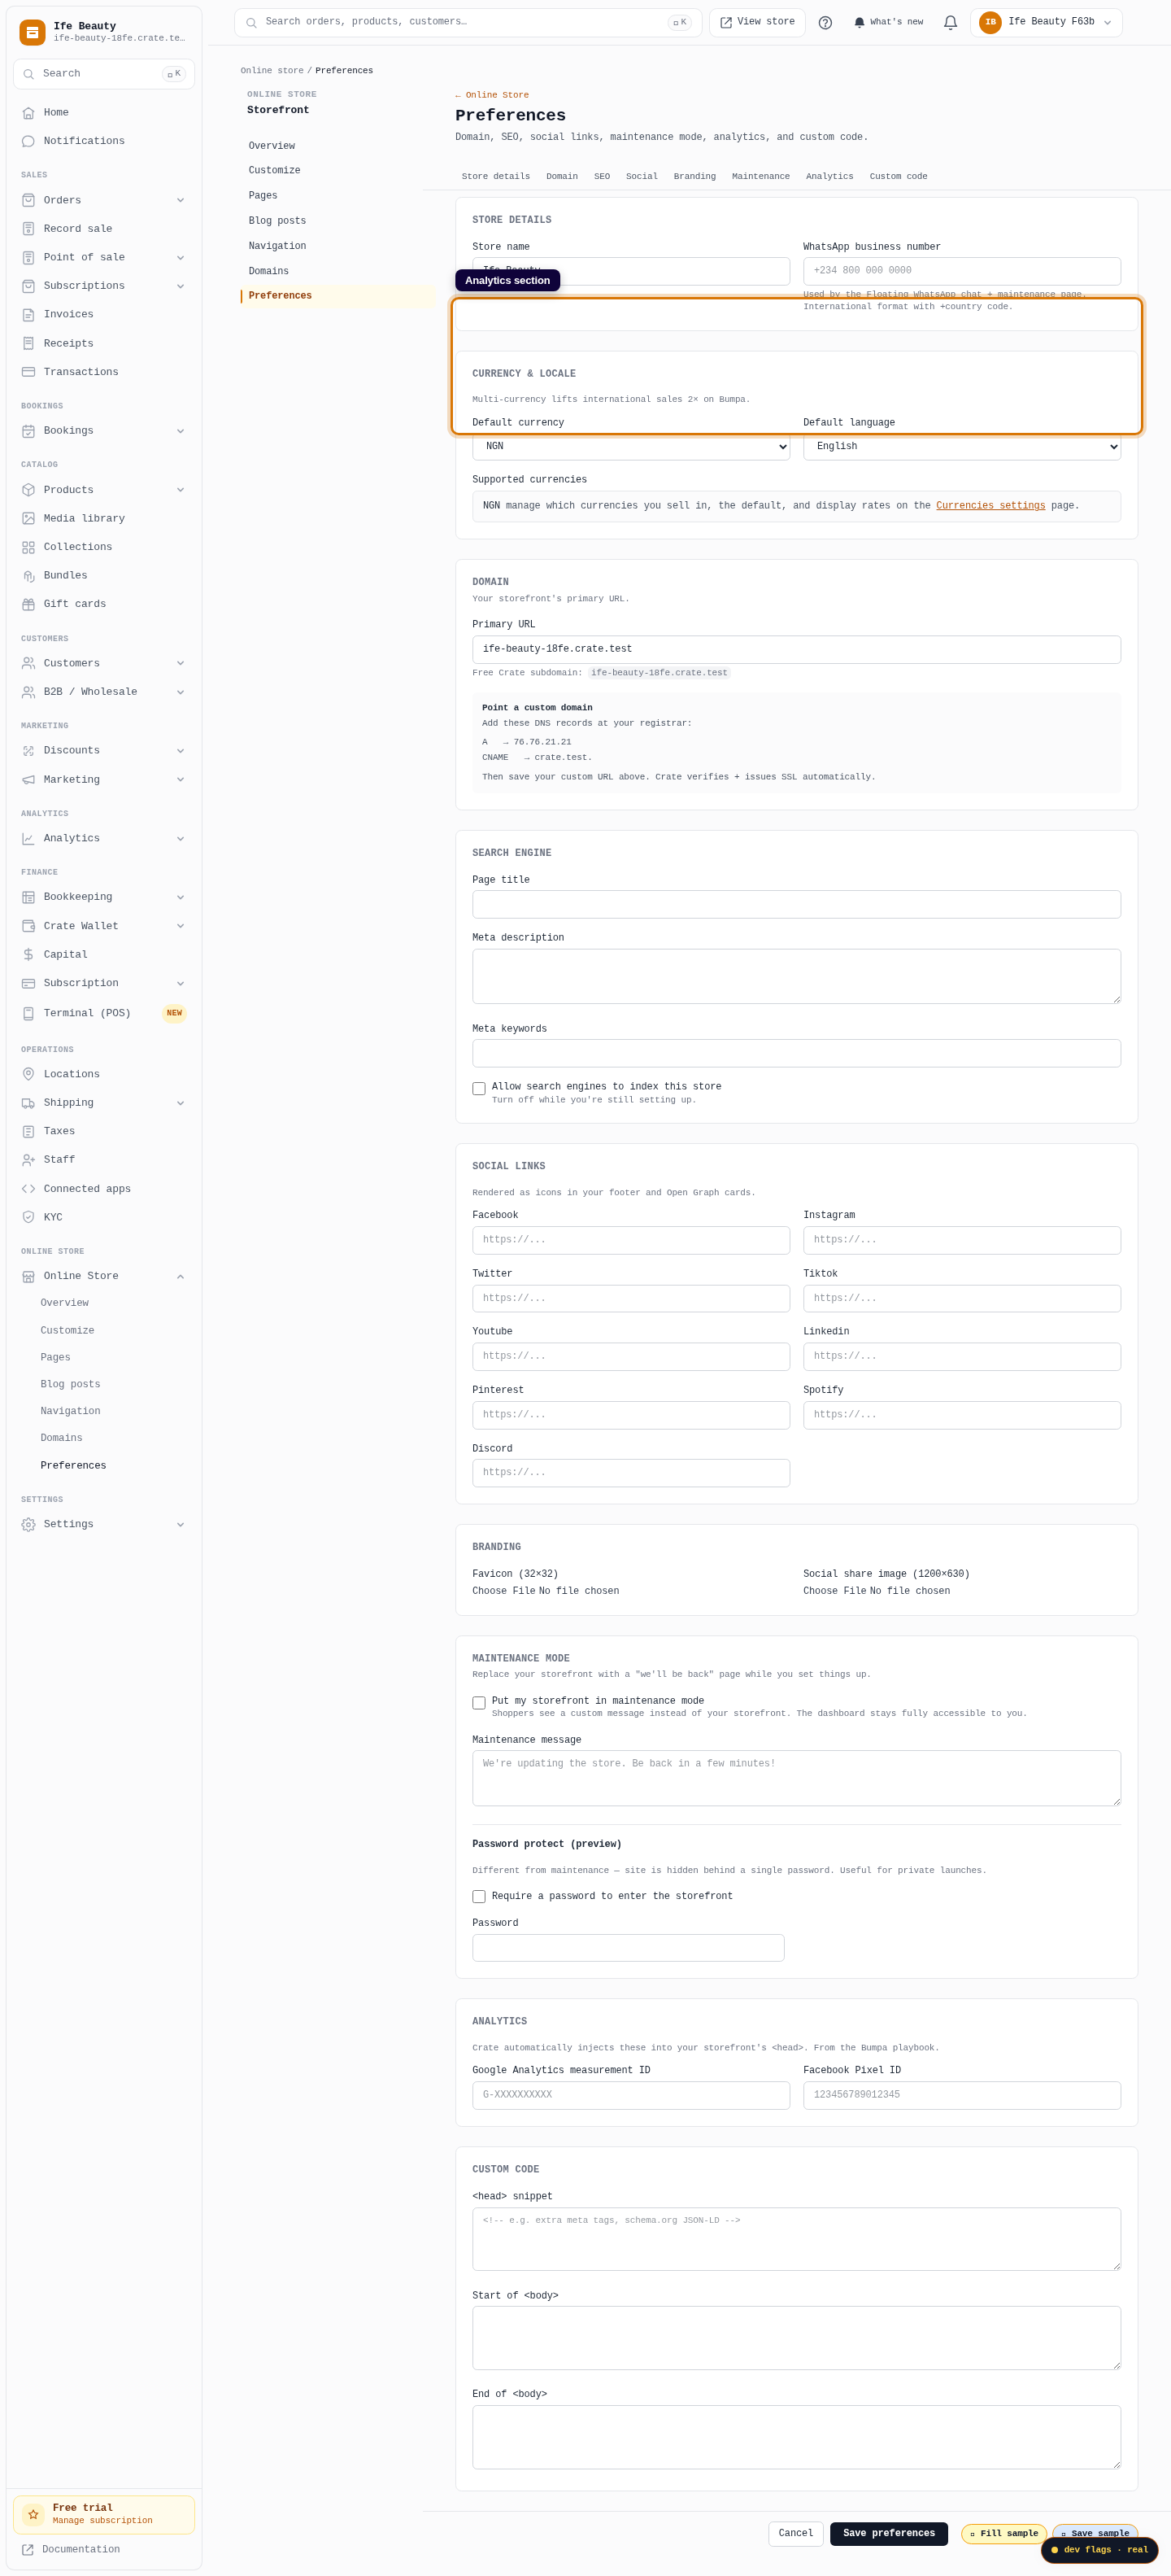Click the Fill sample button
1171x2576 pixels.
click(x=1004, y=2533)
